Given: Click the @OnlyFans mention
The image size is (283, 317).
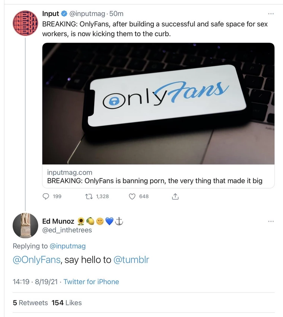Looking at the screenshot, I should 36,260.
